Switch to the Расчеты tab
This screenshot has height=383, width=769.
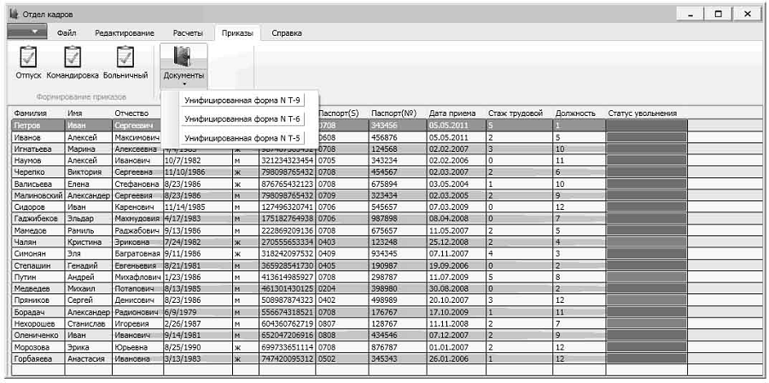click(x=187, y=33)
